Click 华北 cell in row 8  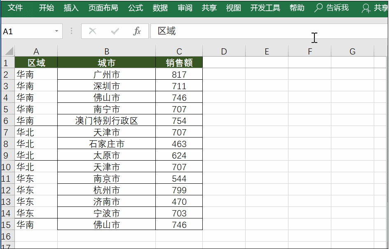click(36, 144)
